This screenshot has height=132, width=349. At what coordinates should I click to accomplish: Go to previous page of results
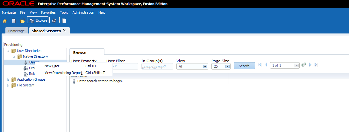[266, 65]
